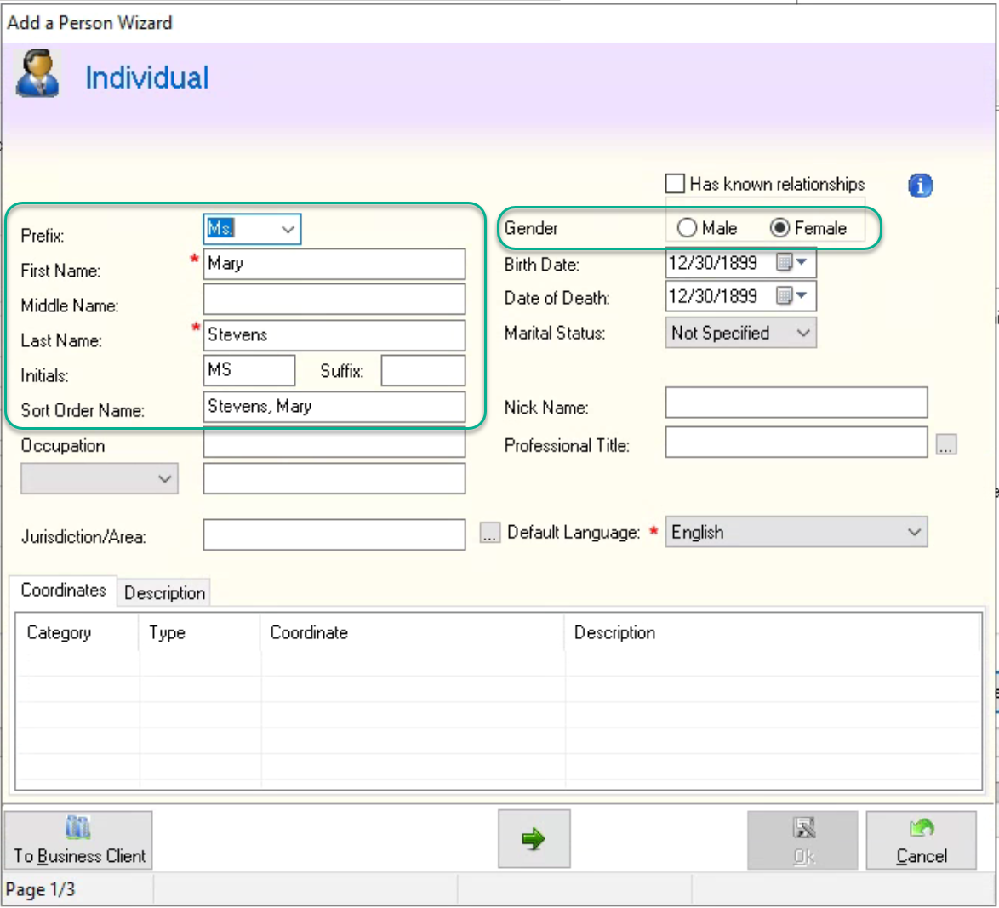Click the Cancel button

click(x=921, y=840)
